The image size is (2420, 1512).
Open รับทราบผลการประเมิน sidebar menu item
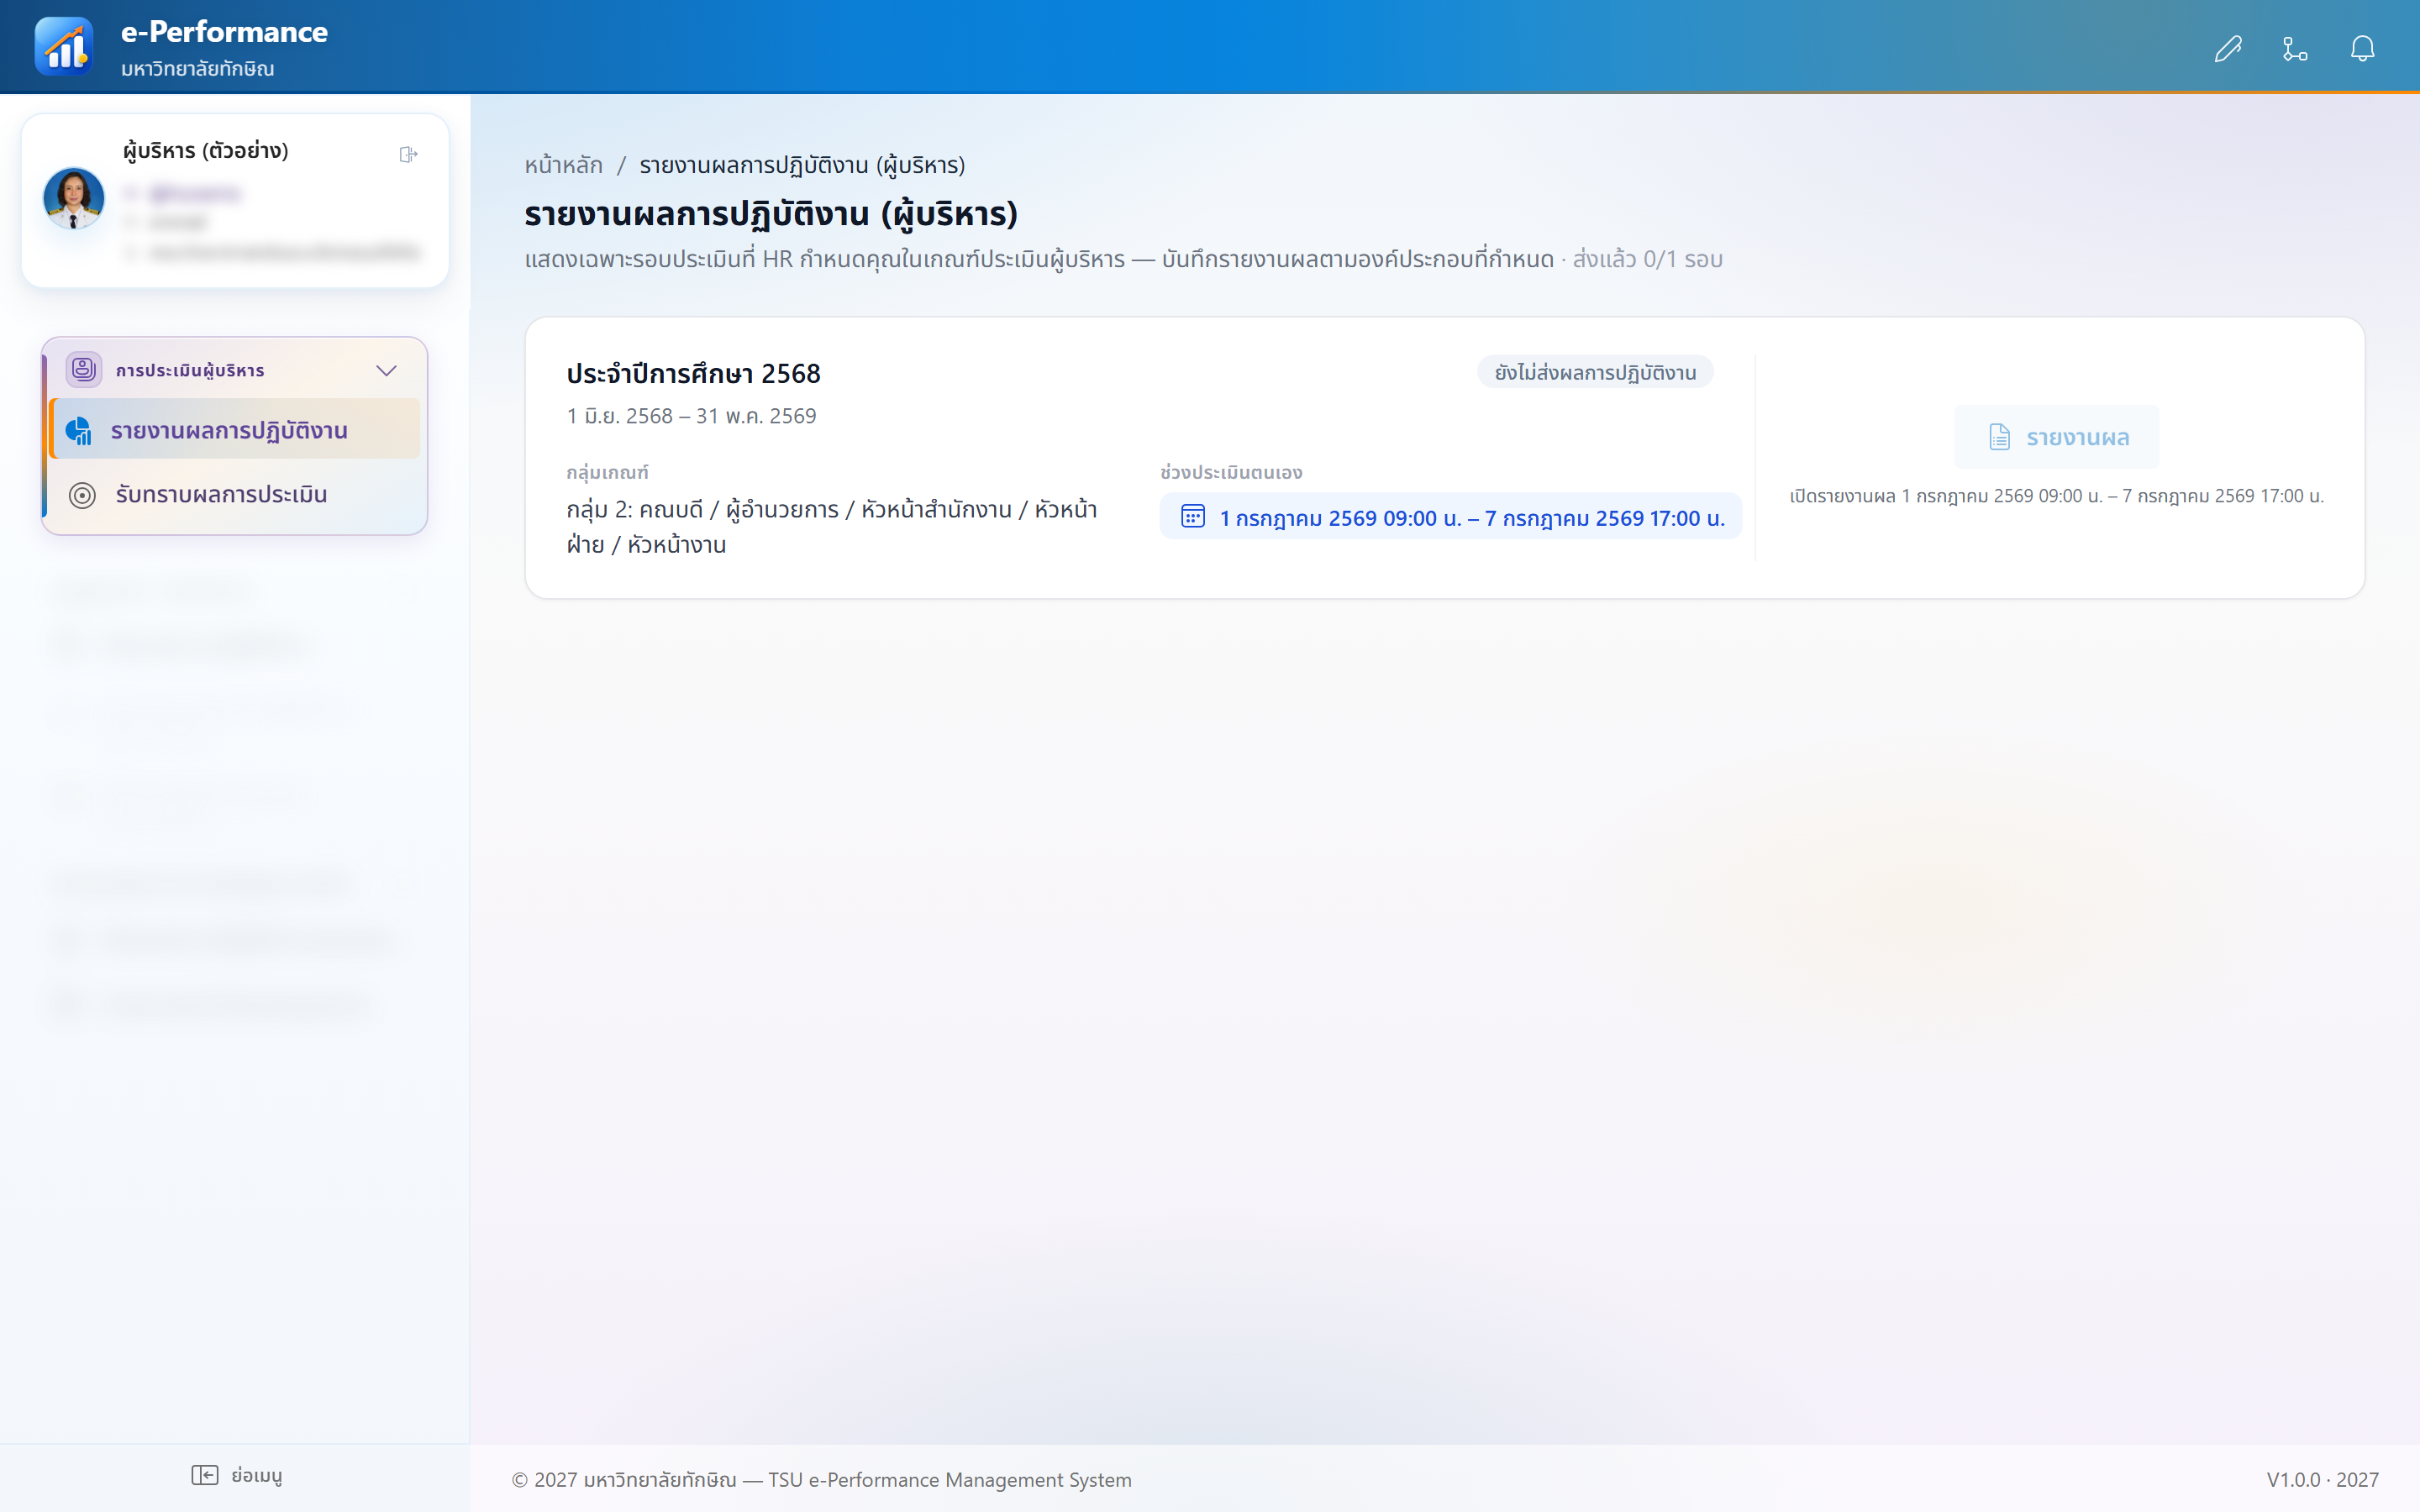click(x=236, y=494)
